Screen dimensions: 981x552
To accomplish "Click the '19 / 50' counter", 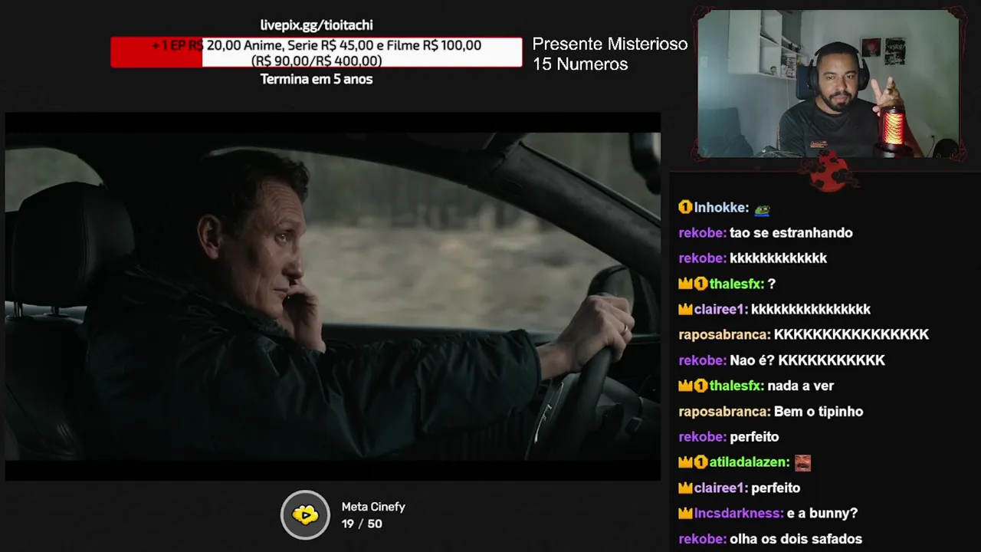I will point(362,524).
